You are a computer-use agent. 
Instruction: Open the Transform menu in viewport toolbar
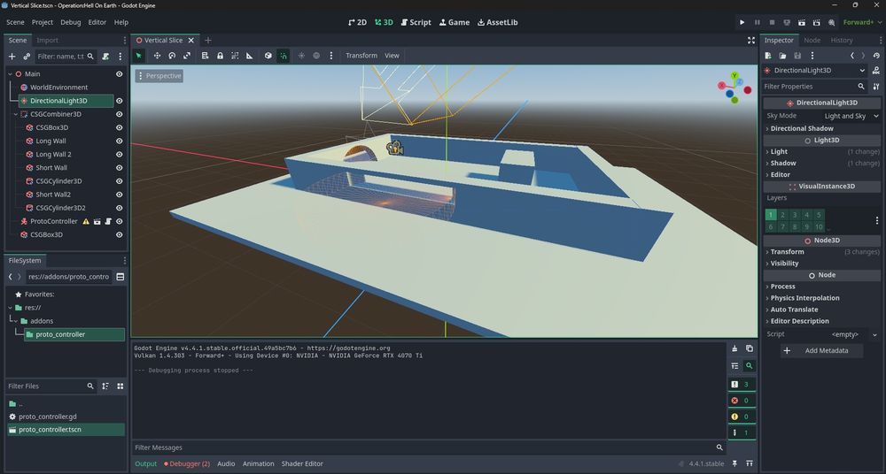click(361, 56)
